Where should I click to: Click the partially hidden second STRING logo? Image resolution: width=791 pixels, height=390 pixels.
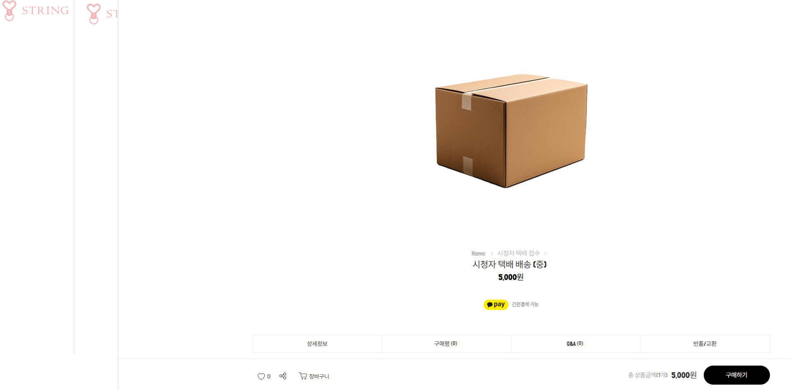pyautogui.click(x=102, y=14)
